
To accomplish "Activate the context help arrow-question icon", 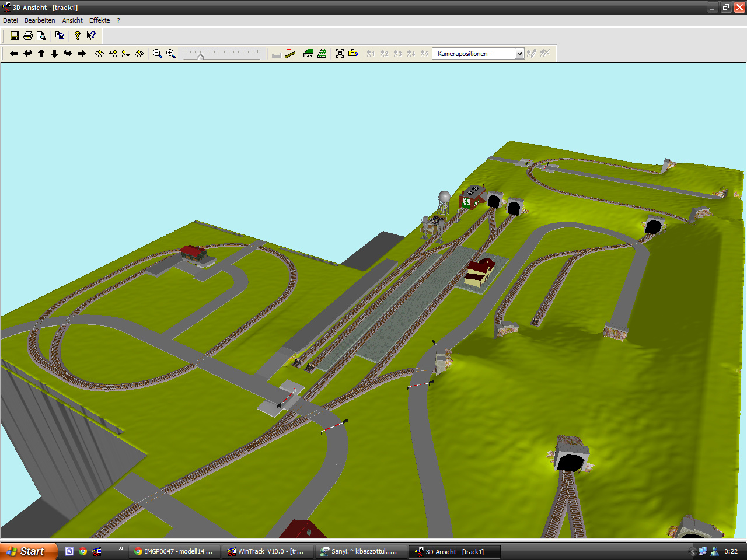I will pyautogui.click(x=91, y=36).
